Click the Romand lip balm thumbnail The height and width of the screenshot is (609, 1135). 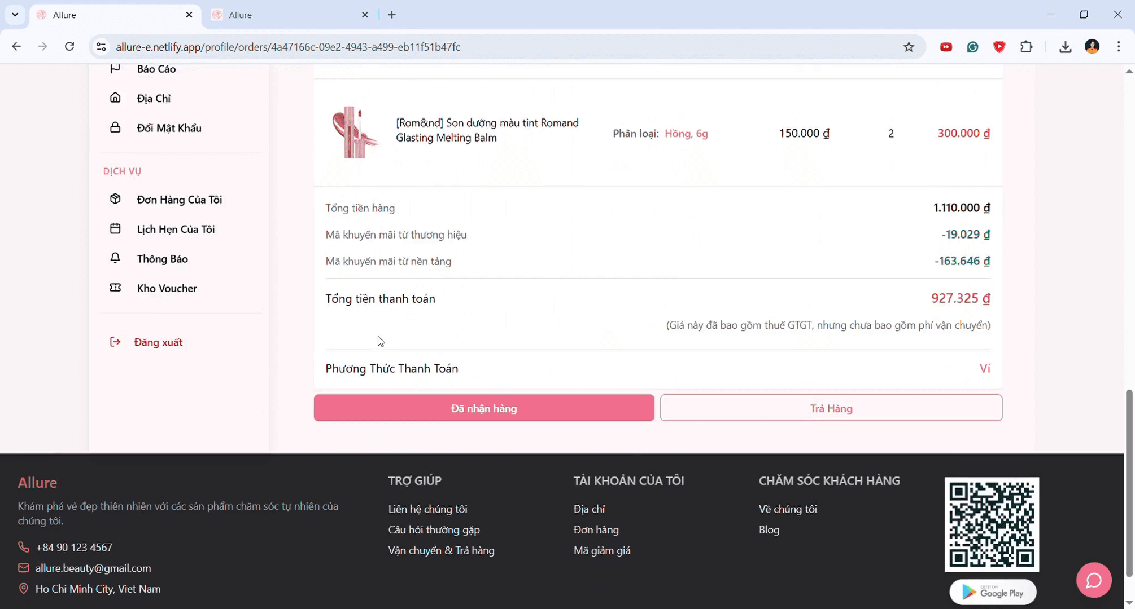coord(354,133)
